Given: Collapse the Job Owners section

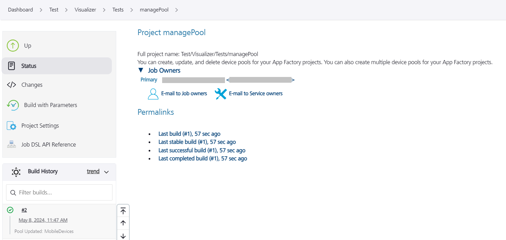Looking at the screenshot, I should pos(141,70).
